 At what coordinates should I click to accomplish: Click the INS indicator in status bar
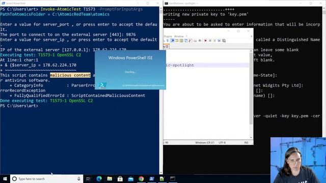pyautogui.click(x=246, y=142)
